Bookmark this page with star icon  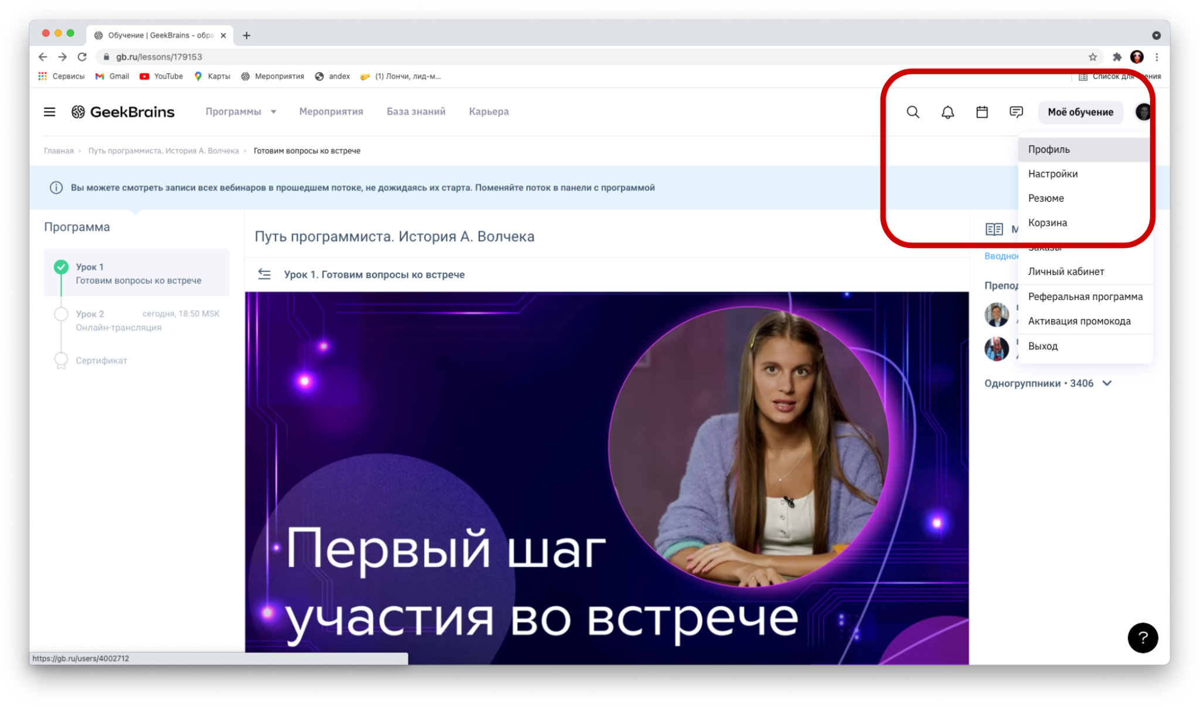click(x=1093, y=57)
